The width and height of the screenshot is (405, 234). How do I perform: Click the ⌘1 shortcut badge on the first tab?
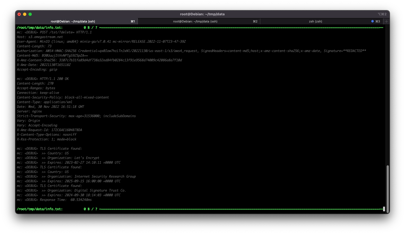tap(133, 21)
